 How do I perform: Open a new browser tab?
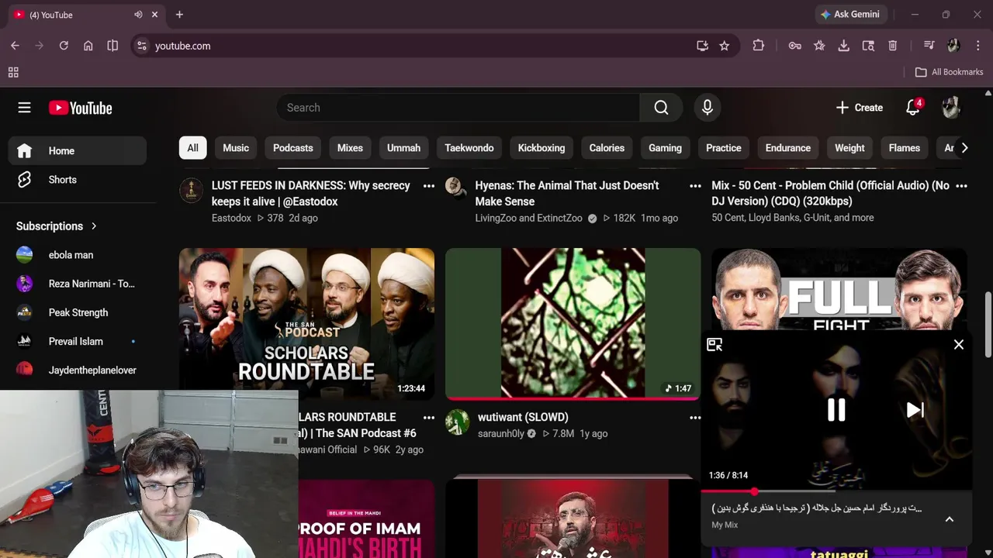179,15
